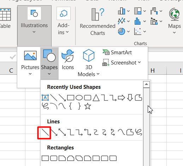Select the Curve tool in Lines section
The height and width of the screenshot is (166, 183).
pyautogui.click(x=122, y=132)
